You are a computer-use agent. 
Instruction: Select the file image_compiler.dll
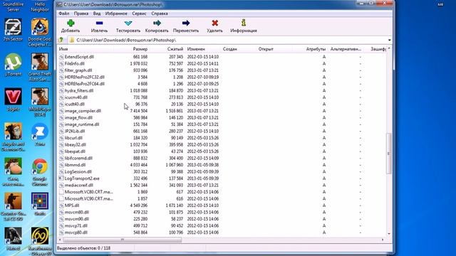tap(83, 111)
